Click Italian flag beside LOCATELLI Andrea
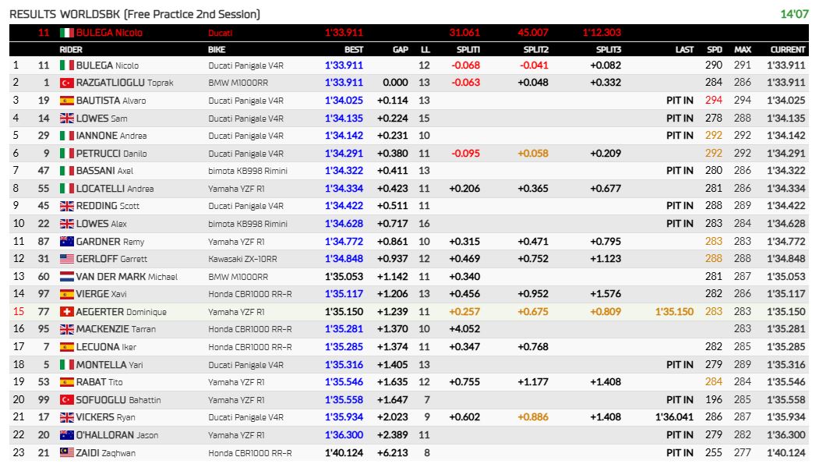The height and width of the screenshot is (464, 819). [67, 188]
